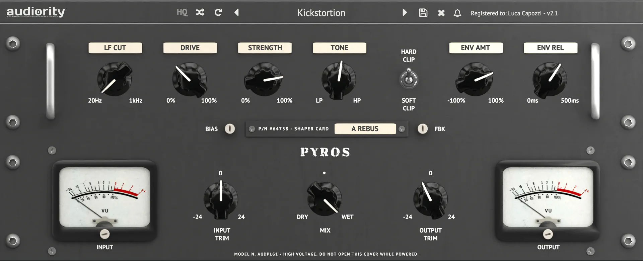
Task: Click the DRY label by the MIX knob
Action: point(302,217)
